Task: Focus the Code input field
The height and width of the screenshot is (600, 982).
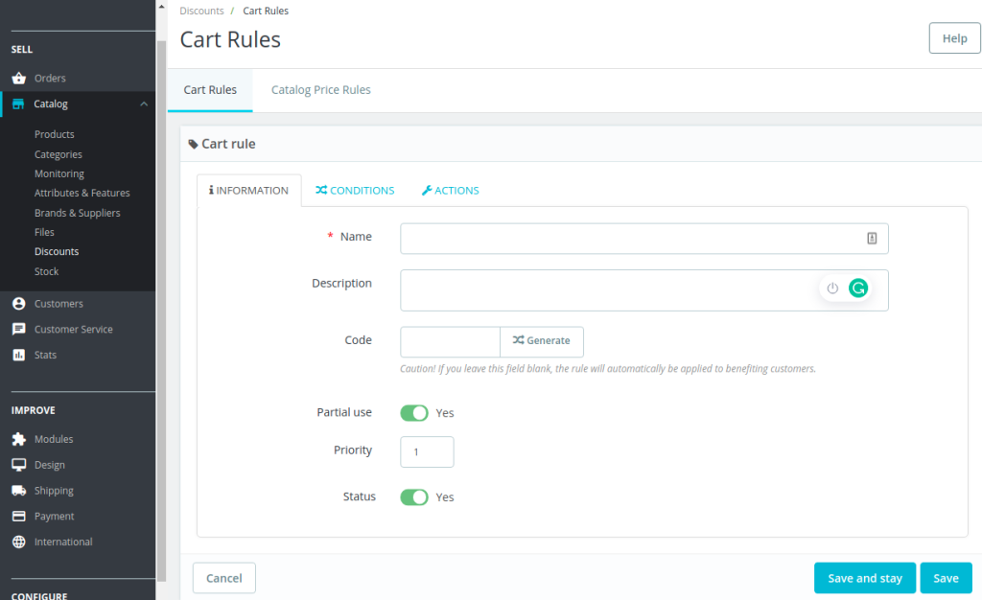Action: coord(451,342)
